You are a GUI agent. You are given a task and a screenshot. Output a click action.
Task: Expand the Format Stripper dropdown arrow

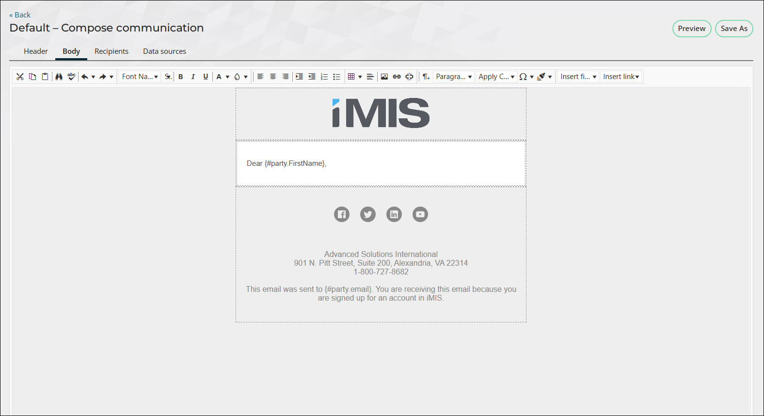550,77
